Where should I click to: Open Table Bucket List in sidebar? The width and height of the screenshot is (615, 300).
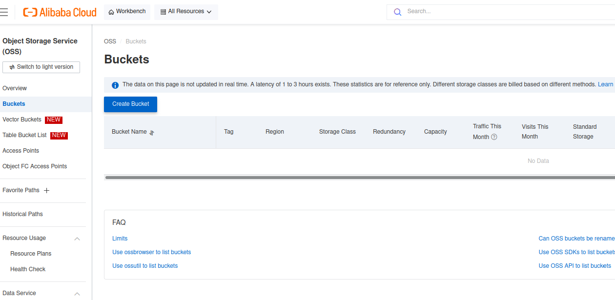click(24, 135)
